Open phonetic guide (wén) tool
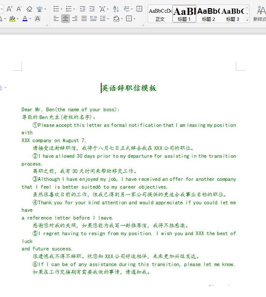 (x=39, y=9)
